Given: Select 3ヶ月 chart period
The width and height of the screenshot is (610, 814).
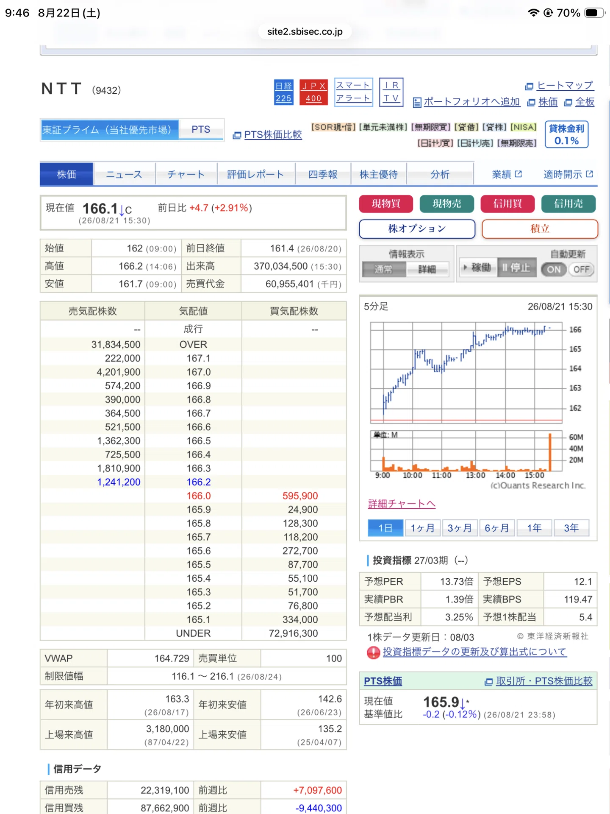Looking at the screenshot, I should [x=460, y=528].
